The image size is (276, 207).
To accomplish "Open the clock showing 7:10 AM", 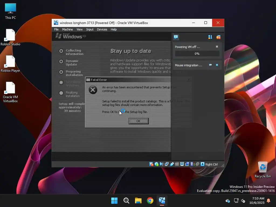I will point(257,201).
